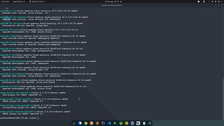The height and width of the screenshot is (126, 224).
Task: Click the openjdk-8-jre-zero package name
Action: (x=10, y=80)
